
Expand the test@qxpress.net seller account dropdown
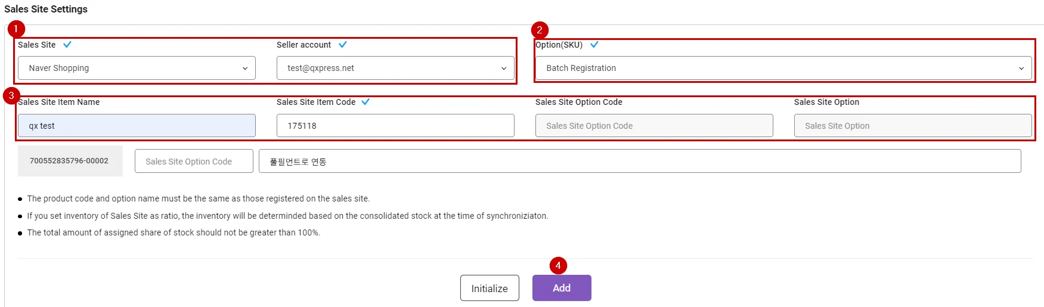395,68
